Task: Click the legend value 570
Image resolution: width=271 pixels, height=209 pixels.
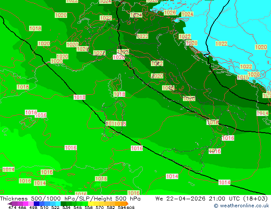Action: click(100, 207)
